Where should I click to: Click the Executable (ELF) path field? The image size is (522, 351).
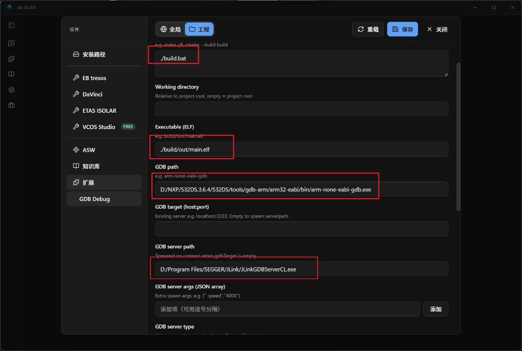pyautogui.click(x=302, y=149)
